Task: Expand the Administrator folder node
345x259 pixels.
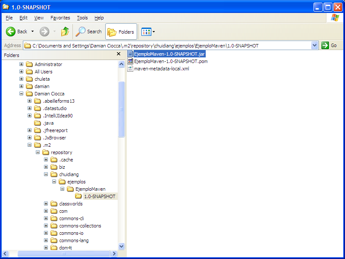Action: tap(21, 64)
